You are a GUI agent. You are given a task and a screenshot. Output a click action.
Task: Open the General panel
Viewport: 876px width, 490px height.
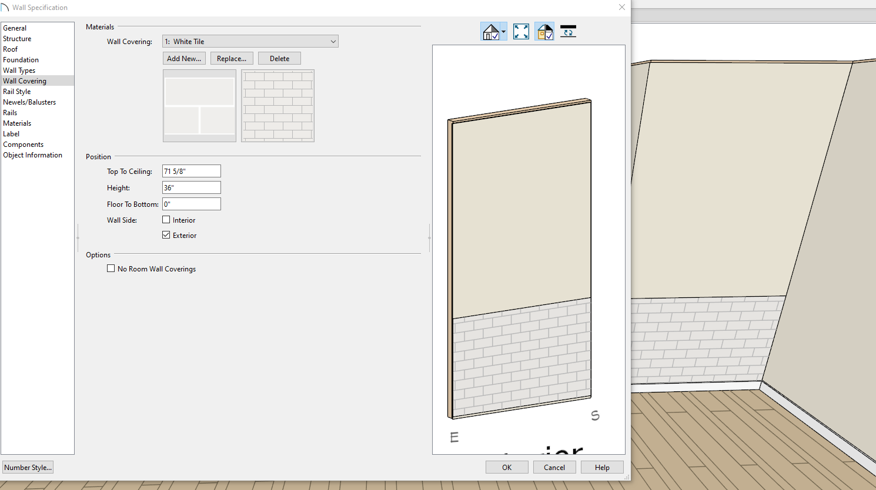click(x=15, y=28)
